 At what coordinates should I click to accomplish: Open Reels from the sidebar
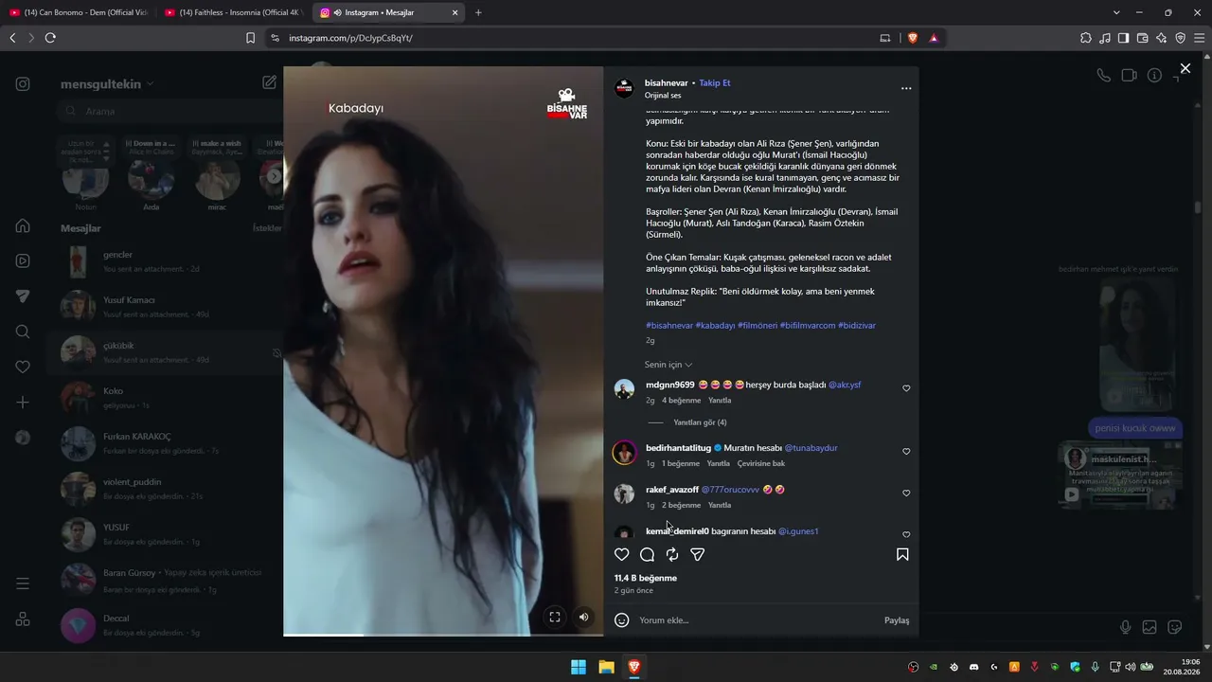pos(23,260)
